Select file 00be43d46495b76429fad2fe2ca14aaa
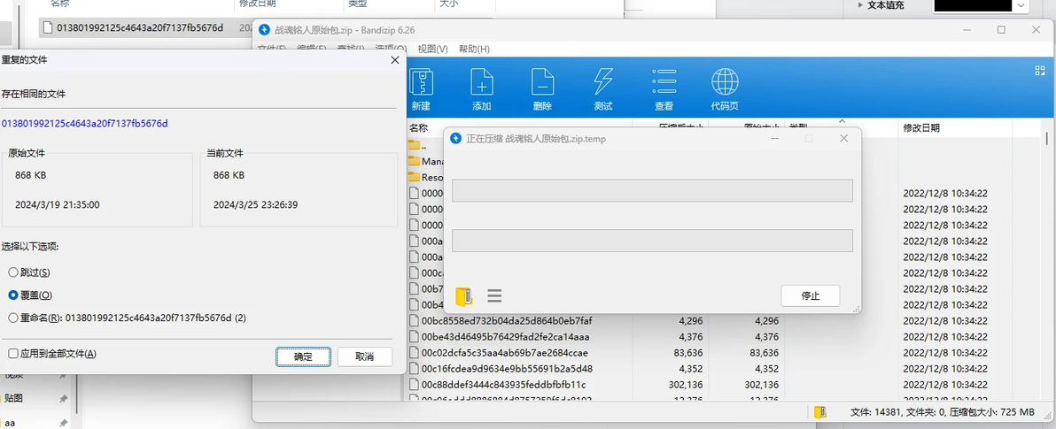The width and height of the screenshot is (1056, 429). (507, 337)
